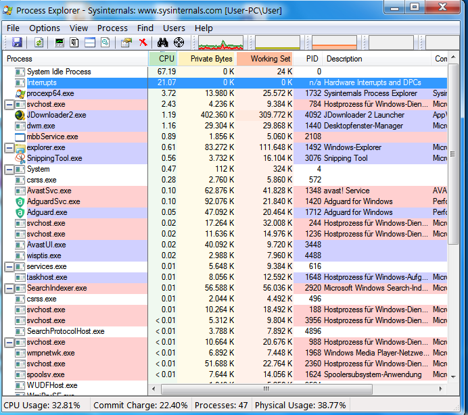Open the View menu
This screenshot has width=468, height=415.
coord(78,28)
